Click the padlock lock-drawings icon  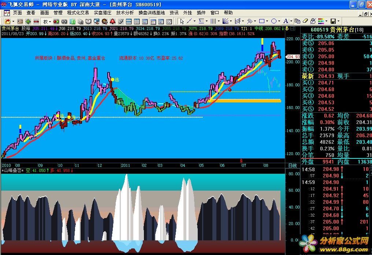click(313, 21)
